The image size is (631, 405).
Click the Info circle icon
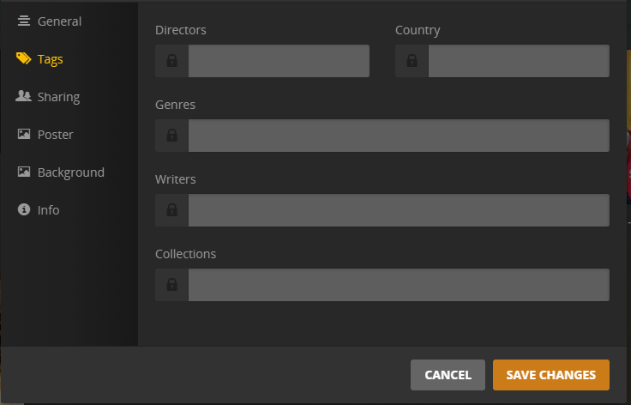coord(23,210)
